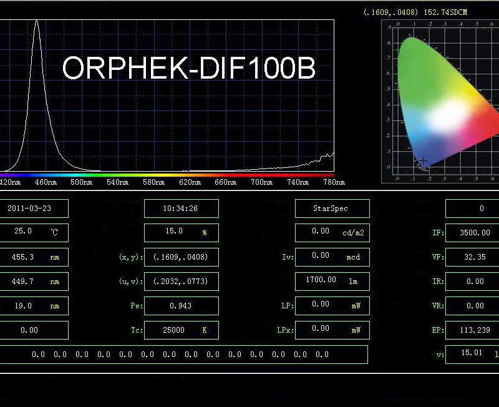
Task: Click the IR: label
Action: (x=438, y=282)
